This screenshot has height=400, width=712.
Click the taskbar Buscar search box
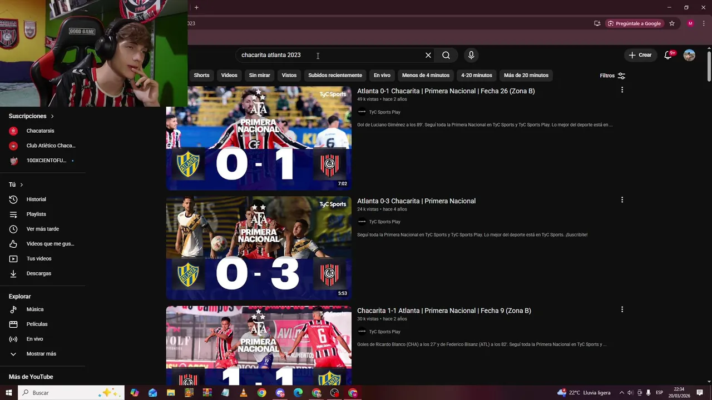tap(71, 393)
